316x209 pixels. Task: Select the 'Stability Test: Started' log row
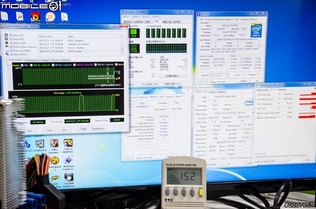(79, 44)
